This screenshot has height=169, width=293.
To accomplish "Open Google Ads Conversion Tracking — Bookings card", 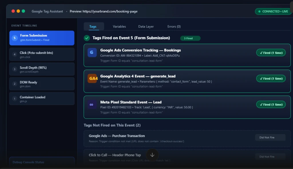I will 187,55.
